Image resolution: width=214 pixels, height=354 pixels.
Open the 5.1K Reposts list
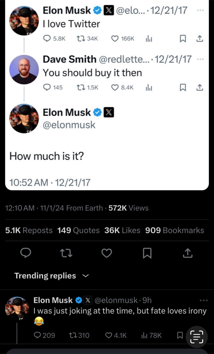(x=29, y=230)
